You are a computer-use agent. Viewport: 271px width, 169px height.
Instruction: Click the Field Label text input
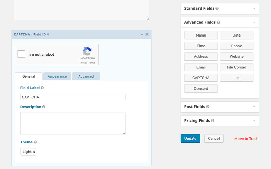pos(73,97)
